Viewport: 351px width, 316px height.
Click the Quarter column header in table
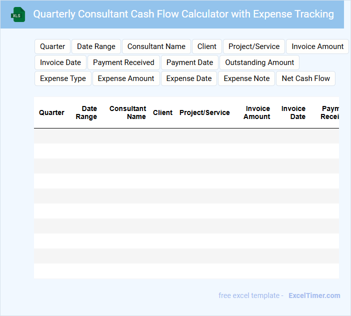click(51, 112)
